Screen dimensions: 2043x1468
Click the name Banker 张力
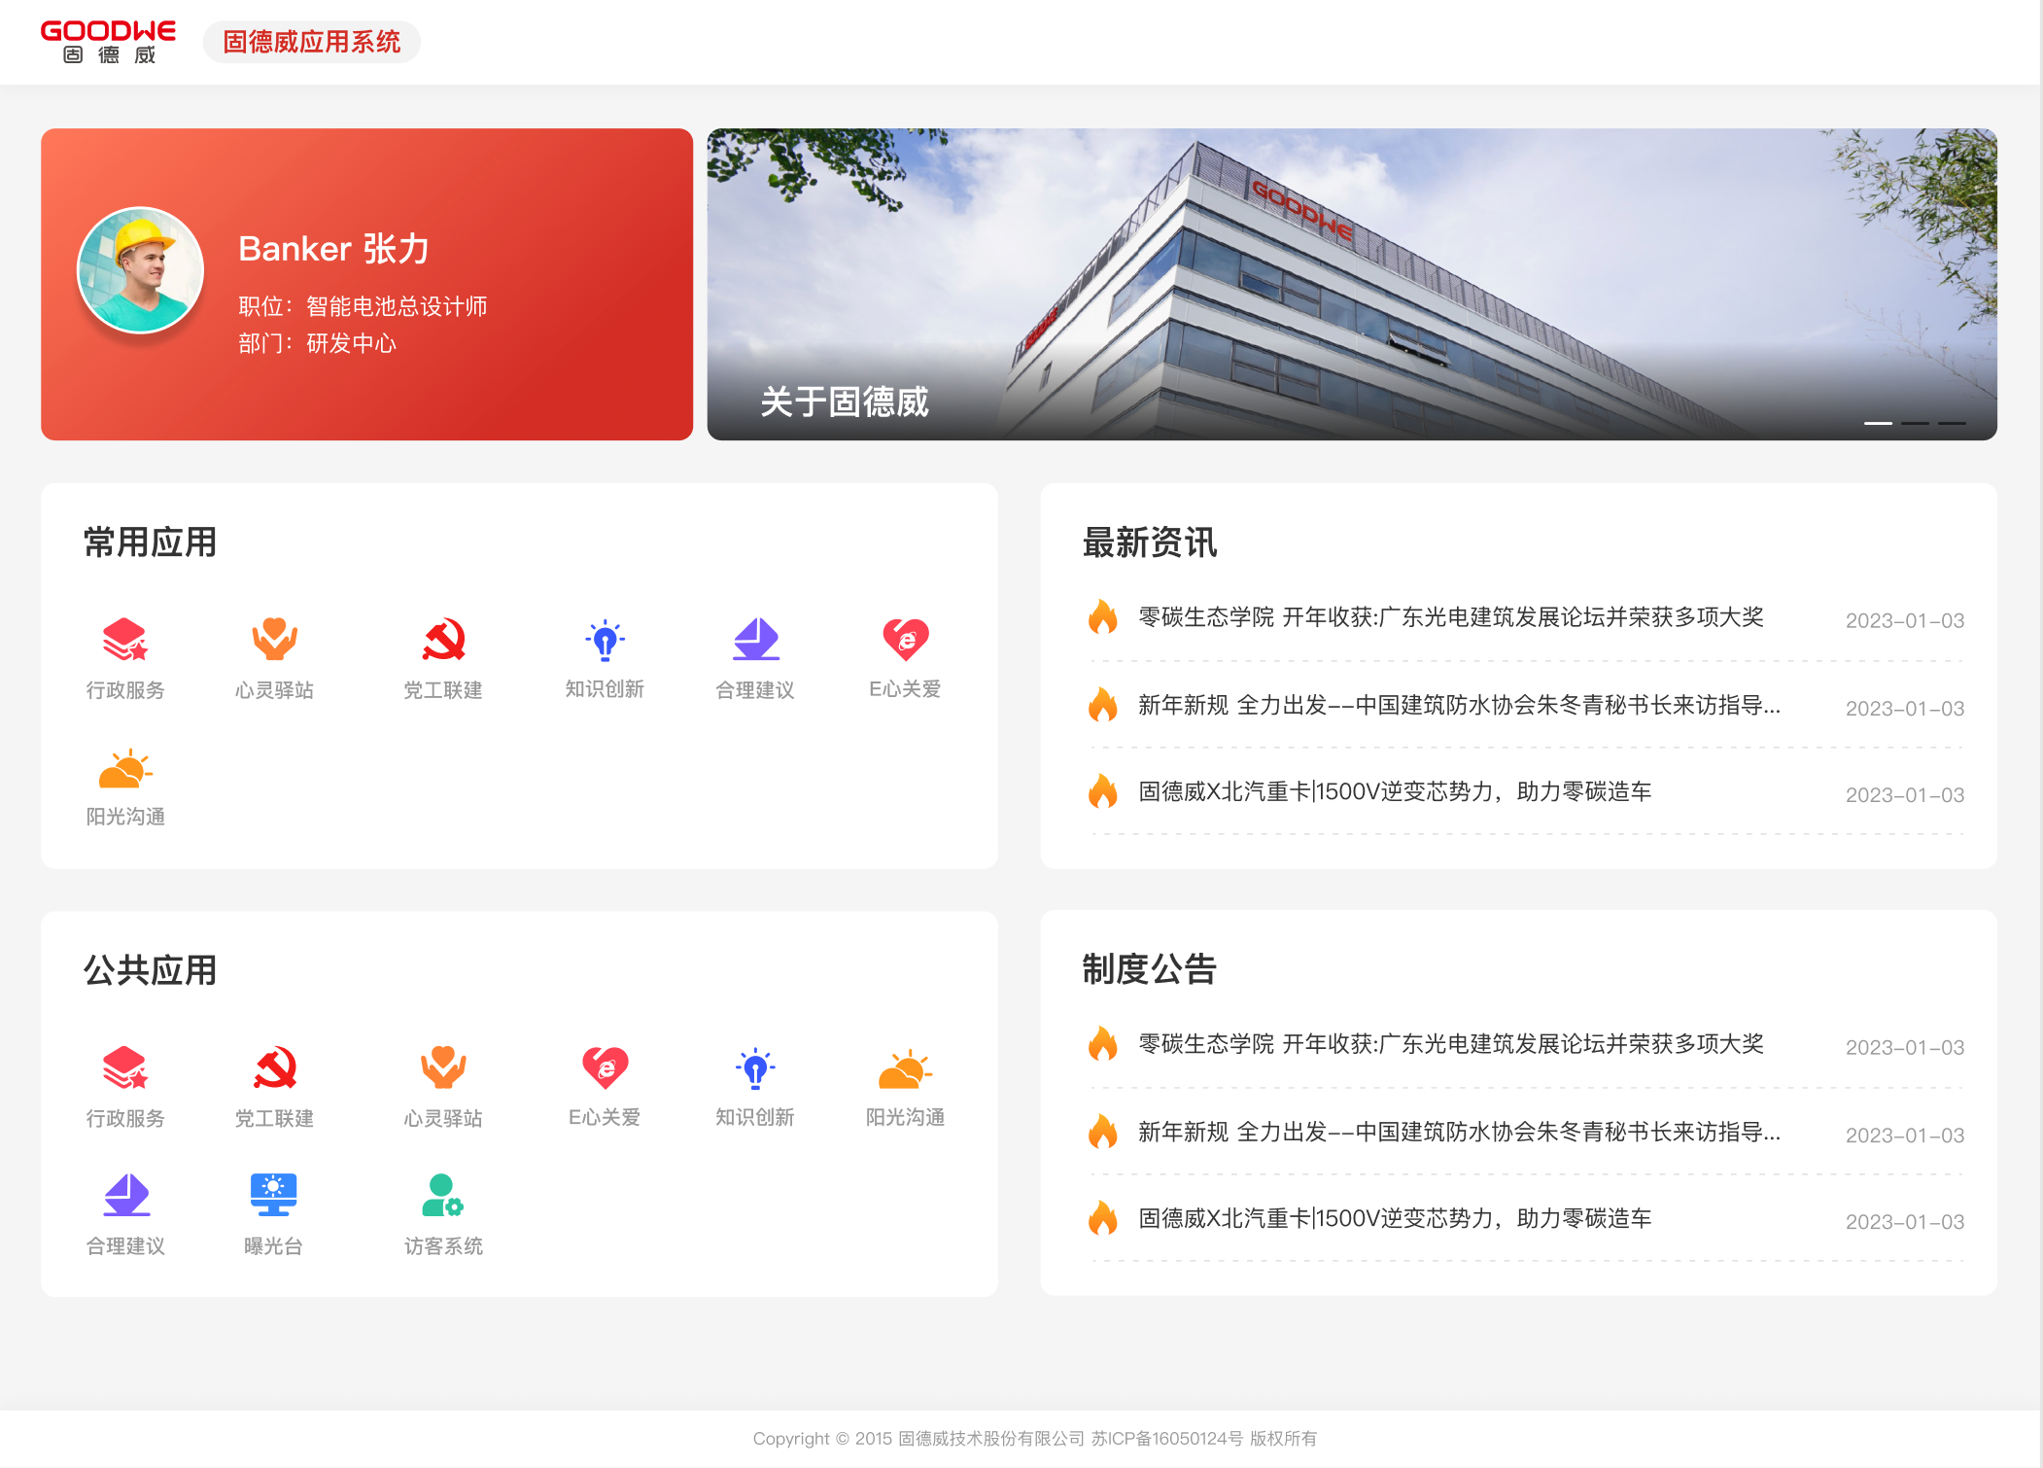pos(333,249)
